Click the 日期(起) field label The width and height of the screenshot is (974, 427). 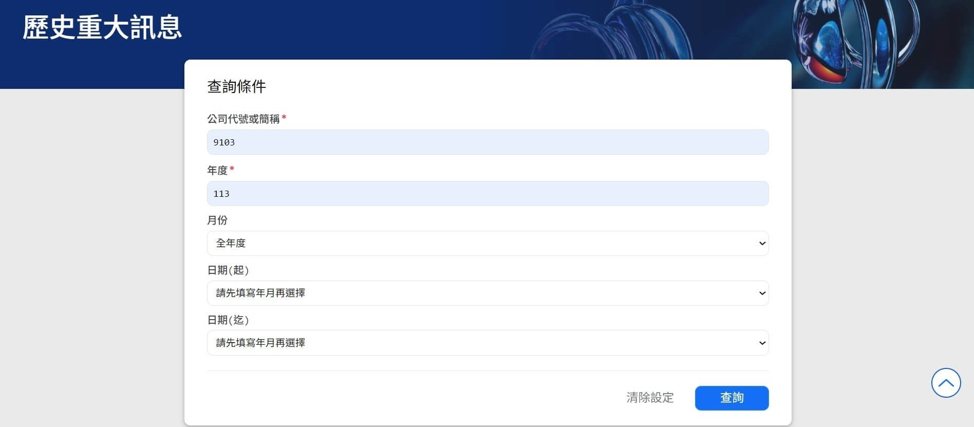click(x=228, y=270)
